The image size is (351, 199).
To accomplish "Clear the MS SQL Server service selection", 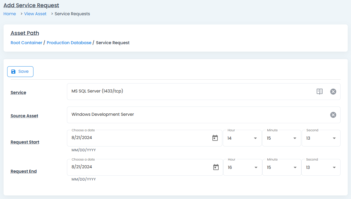I will [333, 92].
